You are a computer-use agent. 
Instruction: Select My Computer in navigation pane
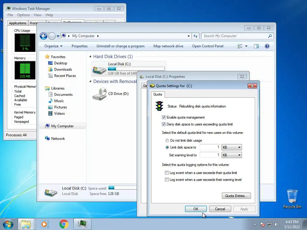pyautogui.click(x=63, y=126)
